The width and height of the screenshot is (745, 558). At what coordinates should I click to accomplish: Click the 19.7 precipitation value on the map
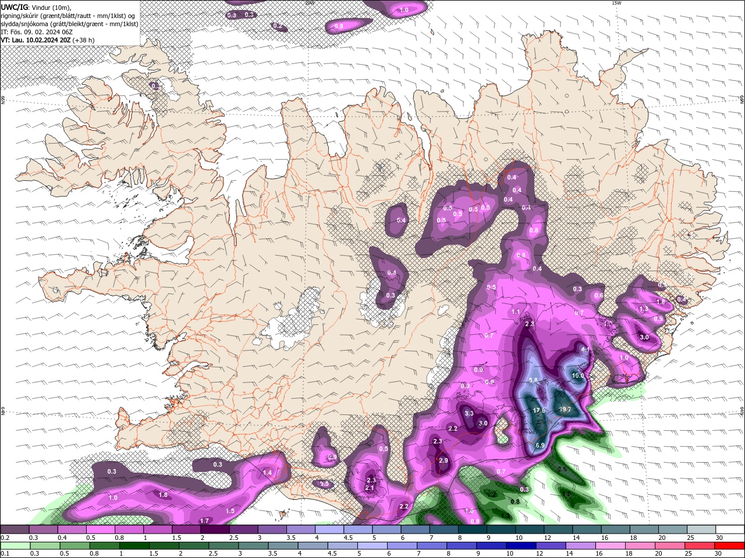(x=565, y=409)
